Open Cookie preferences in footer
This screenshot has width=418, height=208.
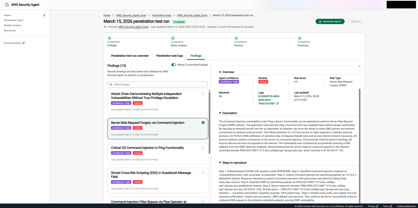click(406, 206)
